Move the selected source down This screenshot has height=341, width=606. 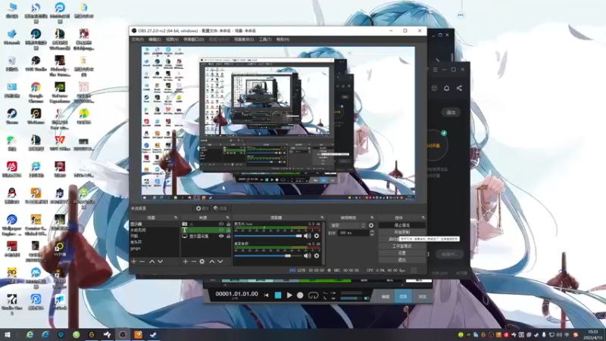pyautogui.click(x=220, y=261)
